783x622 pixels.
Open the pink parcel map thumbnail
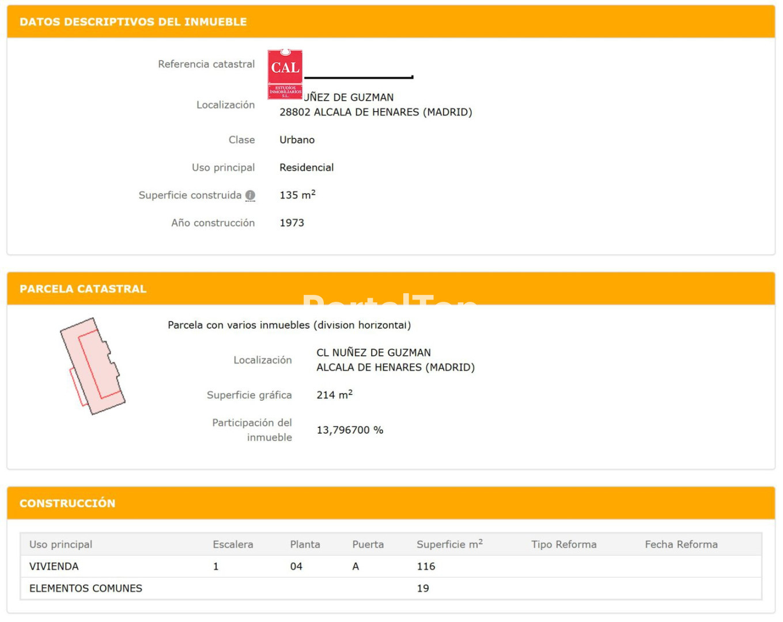pyautogui.click(x=93, y=366)
